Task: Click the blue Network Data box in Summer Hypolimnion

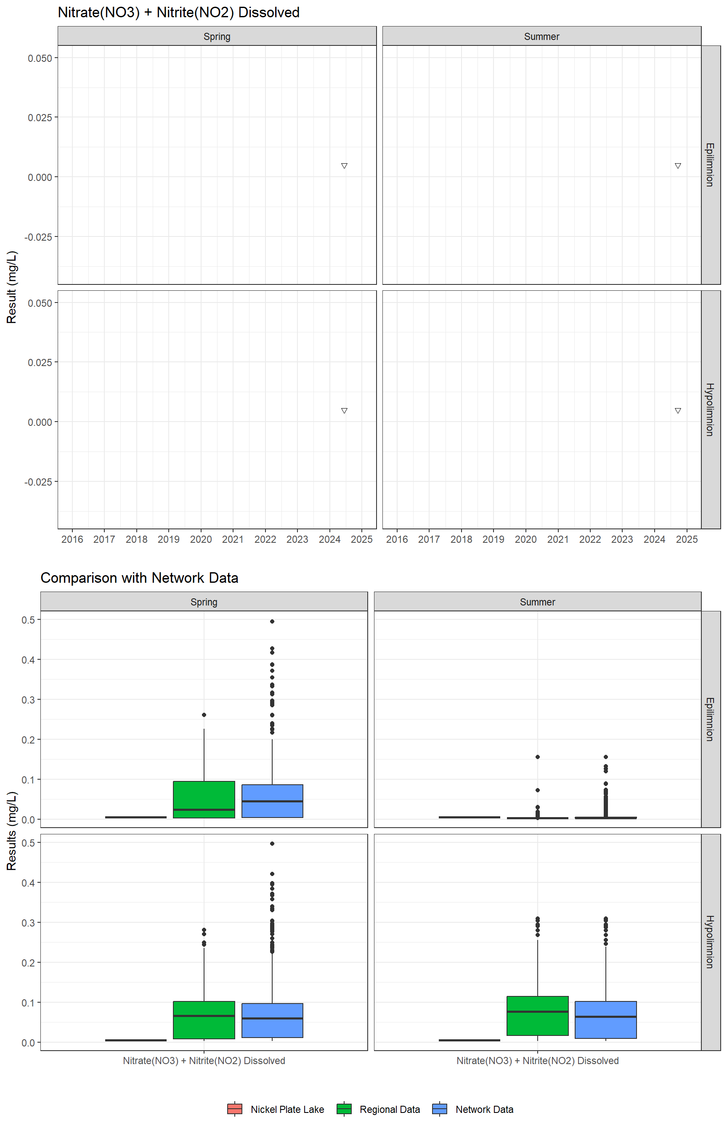Action: tap(606, 1019)
